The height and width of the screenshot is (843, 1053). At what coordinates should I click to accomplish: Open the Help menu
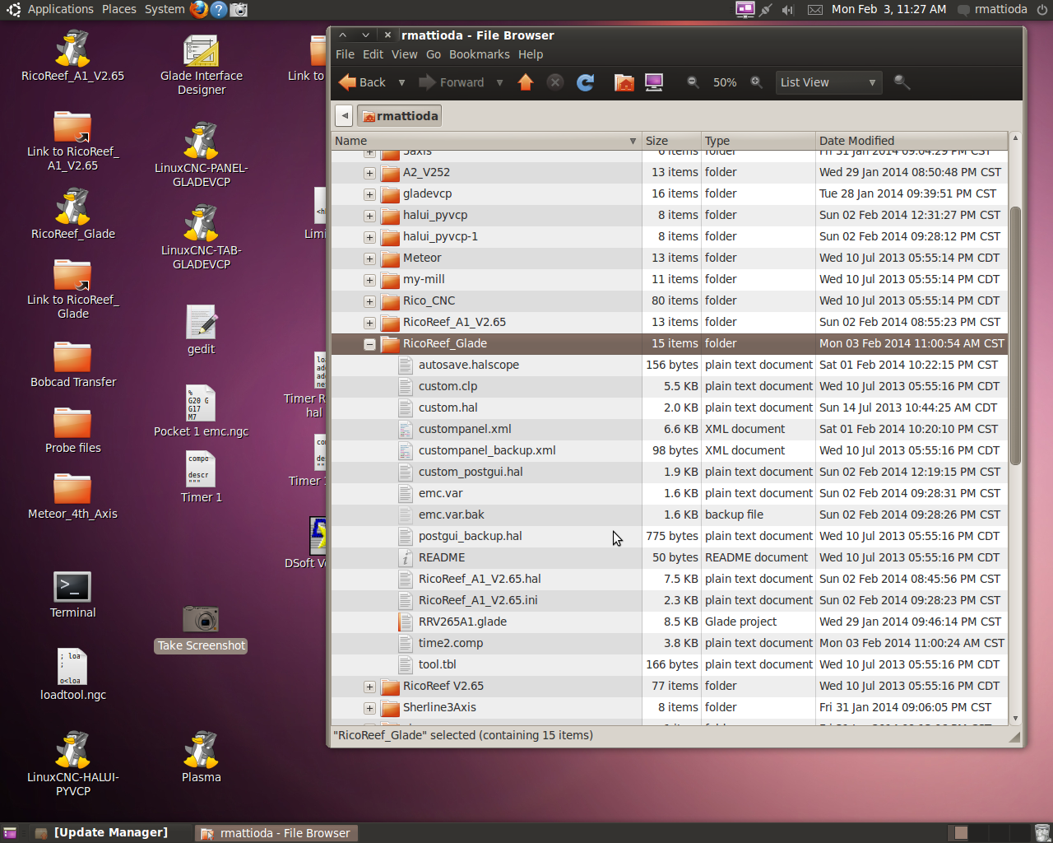coord(531,54)
